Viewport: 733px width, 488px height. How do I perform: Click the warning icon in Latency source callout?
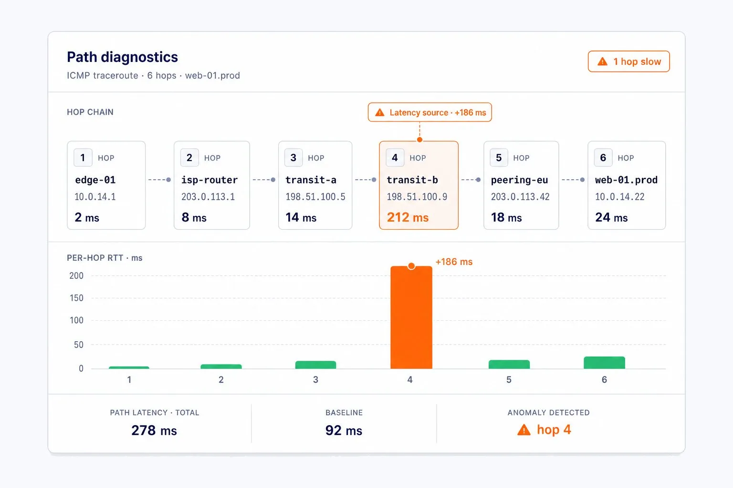380,112
